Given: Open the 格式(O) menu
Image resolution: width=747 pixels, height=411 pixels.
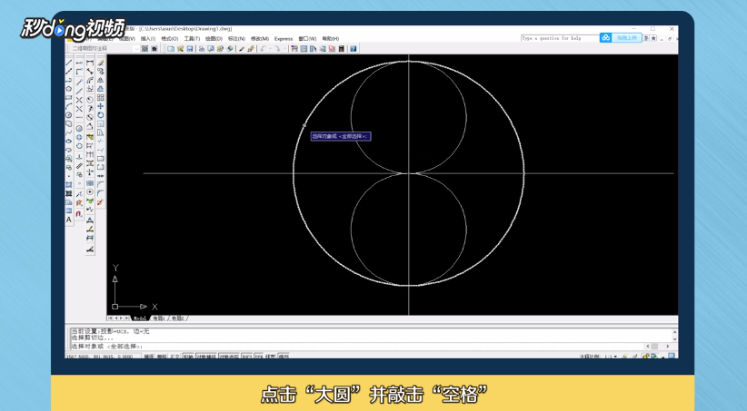Looking at the screenshot, I should pos(170,38).
